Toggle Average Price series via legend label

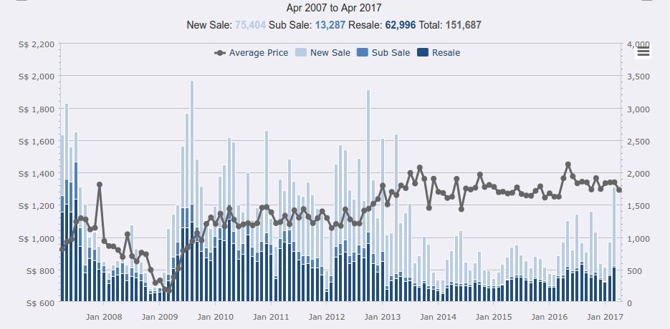coord(258,52)
